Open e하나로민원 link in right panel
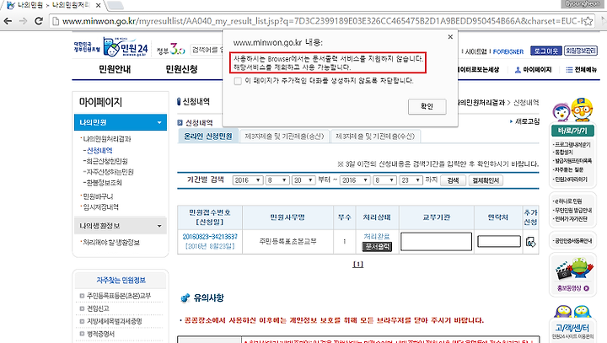Viewport: 607px width, 343px height. coord(568,201)
